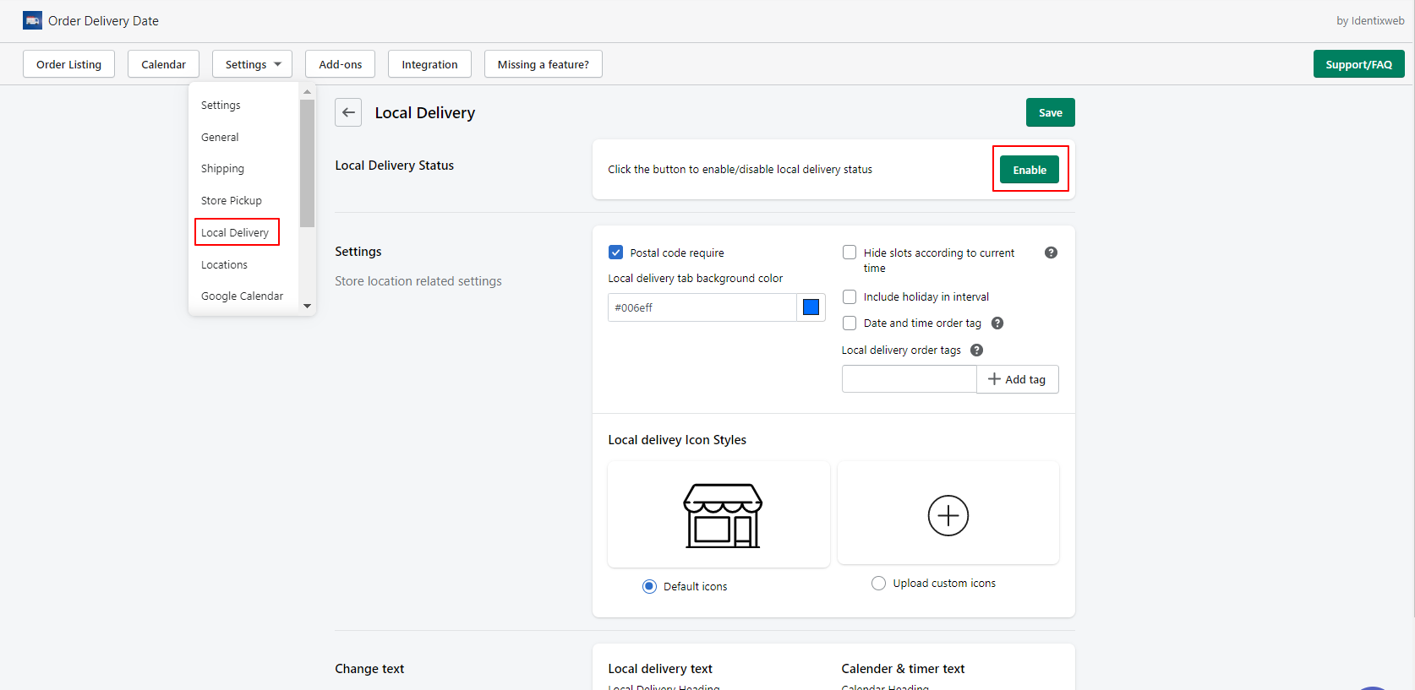Click Add tag button
The width and height of the screenshot is (1415, 690).
pos(1017,379)
